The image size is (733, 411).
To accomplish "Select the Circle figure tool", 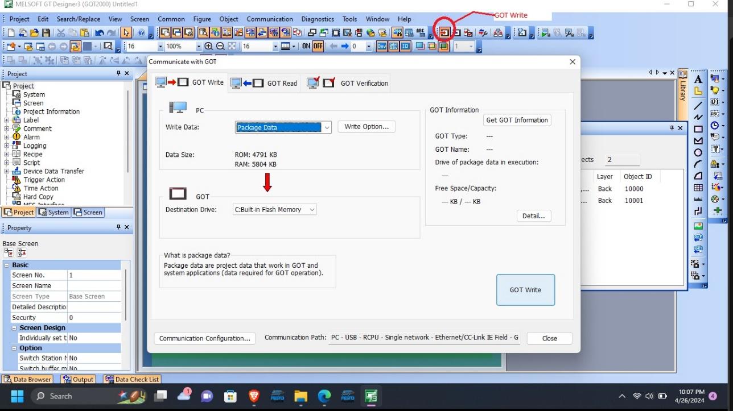I will tap(698, 152).
